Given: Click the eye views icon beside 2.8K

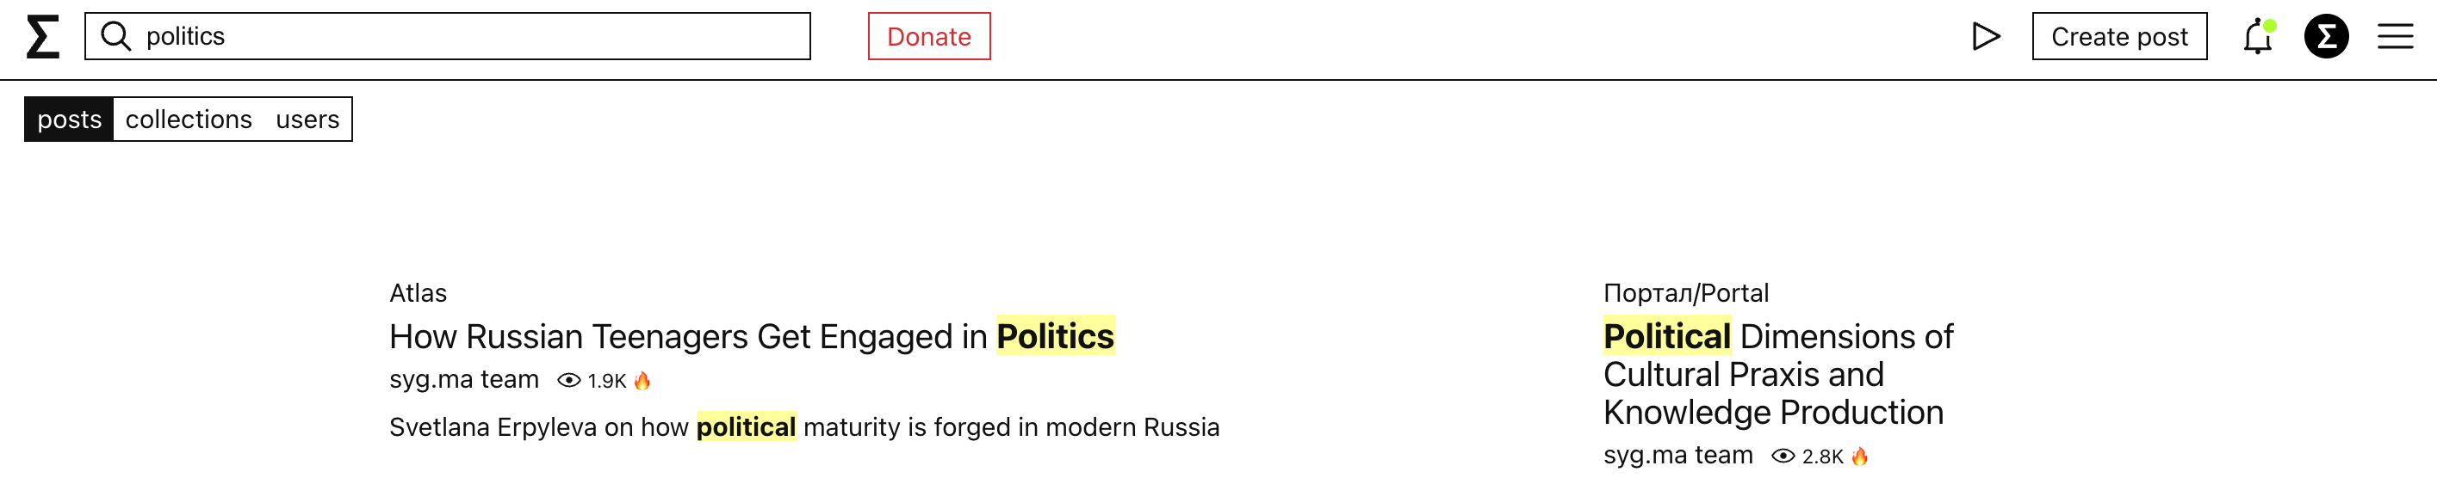Looking at the screenshot, I should [1783, 457].
